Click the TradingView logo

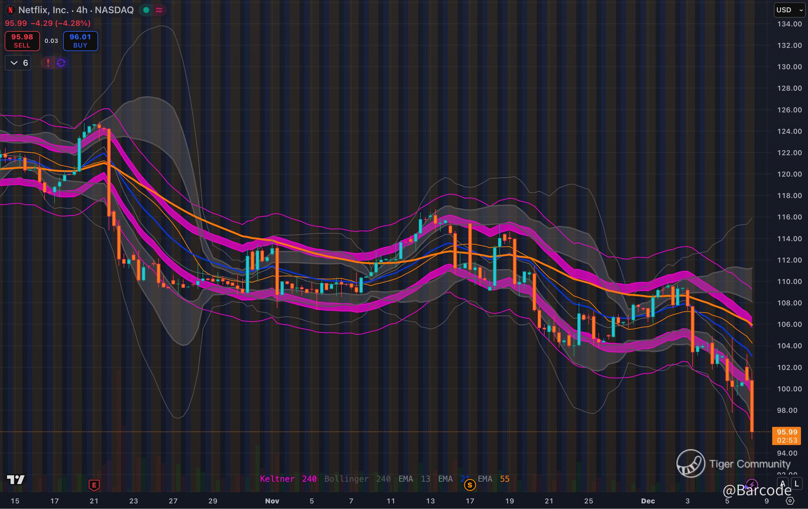16,480
